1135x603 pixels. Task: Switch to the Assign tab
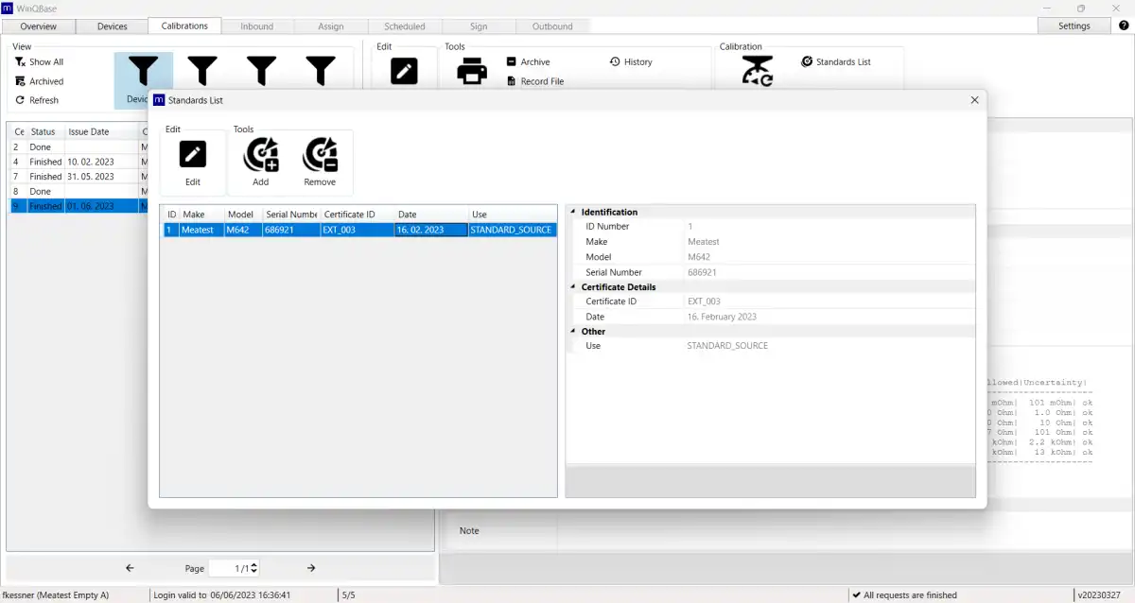click(x=331, y=26)
